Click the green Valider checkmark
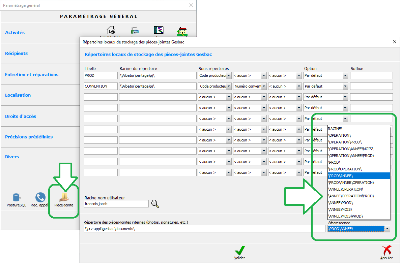 tap(239, 251)
